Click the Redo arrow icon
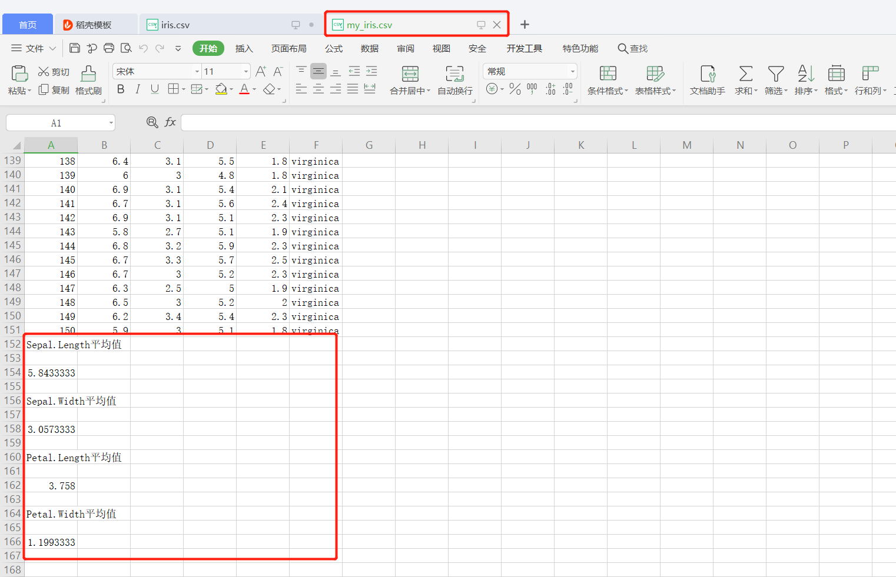896x577 pixels. pos(160,48)
